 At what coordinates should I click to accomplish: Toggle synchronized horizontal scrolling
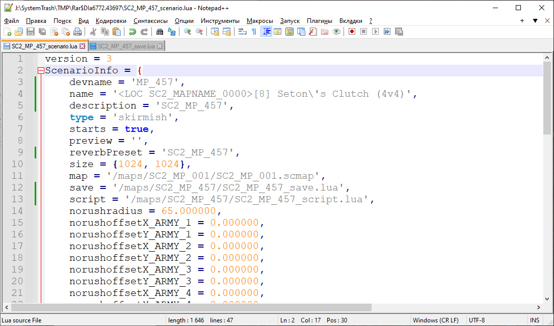pos(226,32)
